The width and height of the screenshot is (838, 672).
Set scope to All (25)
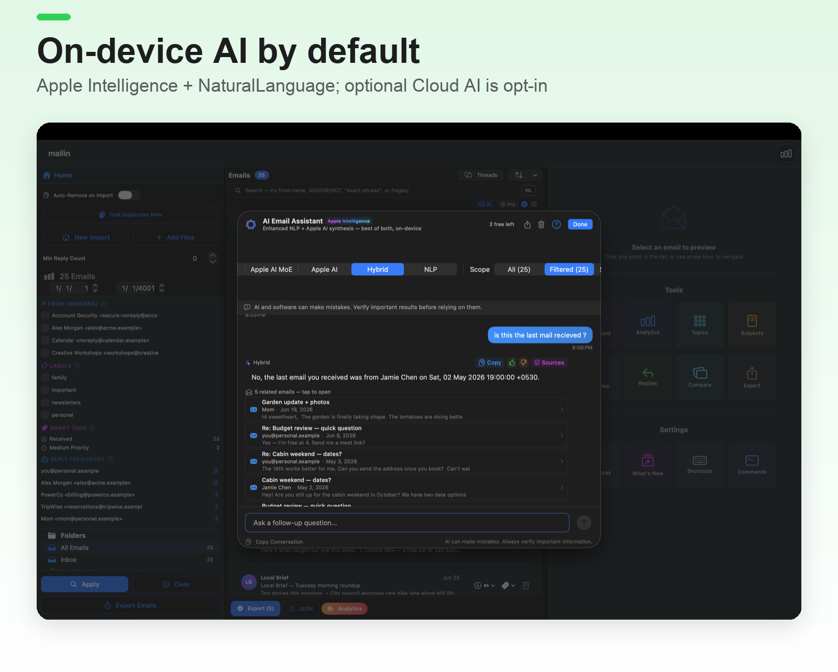519,269
